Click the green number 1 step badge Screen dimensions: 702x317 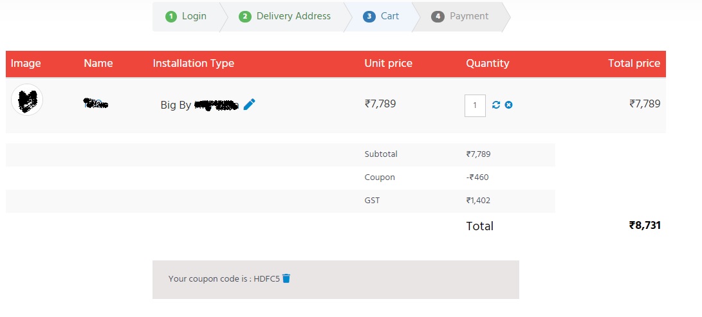[x=171, y=17]
